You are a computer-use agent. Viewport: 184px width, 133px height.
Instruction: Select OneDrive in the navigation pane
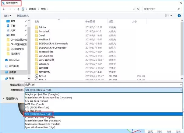pos(14,60)
